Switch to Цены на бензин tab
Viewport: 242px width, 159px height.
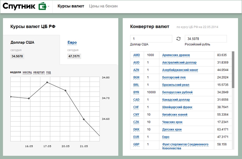click(103, 6)
